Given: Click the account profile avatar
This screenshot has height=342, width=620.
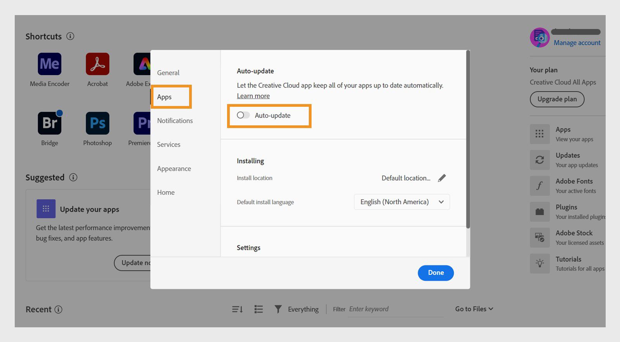Looking at the screenshot, I should tap(540, 38).
